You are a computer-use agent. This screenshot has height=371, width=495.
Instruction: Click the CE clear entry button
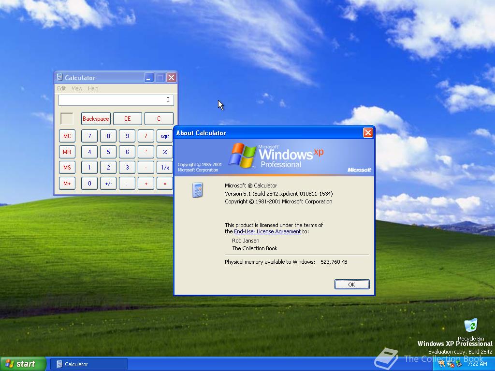[x=127, y=119]
